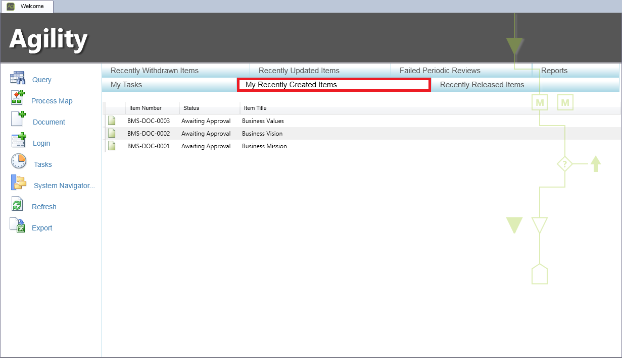Click Business Mission title
The image size is (622, 358).
264,146
